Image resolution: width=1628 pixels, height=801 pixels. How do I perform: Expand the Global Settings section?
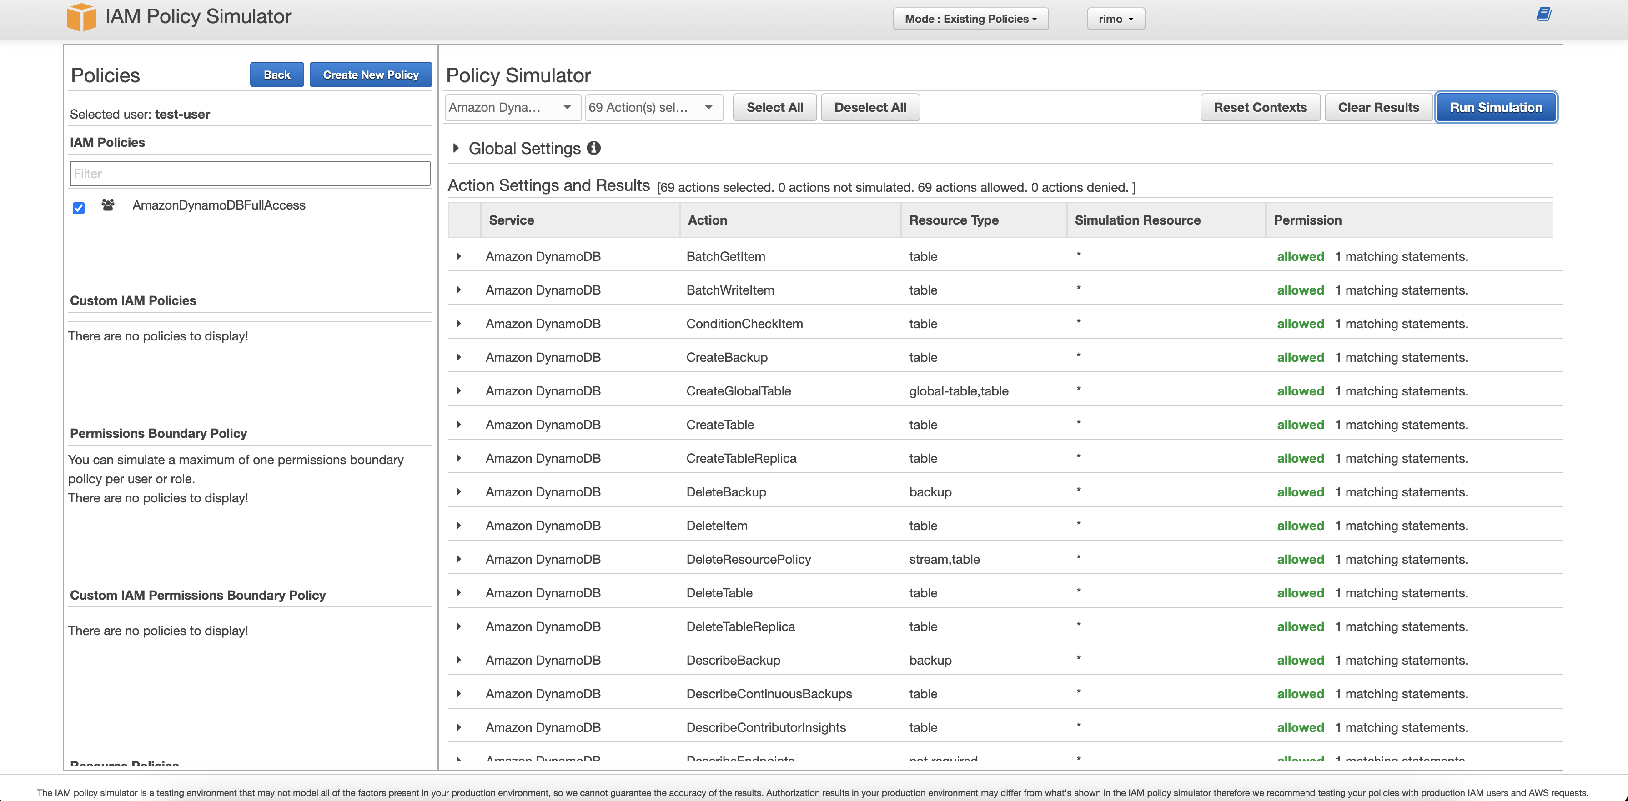point(456,149)
